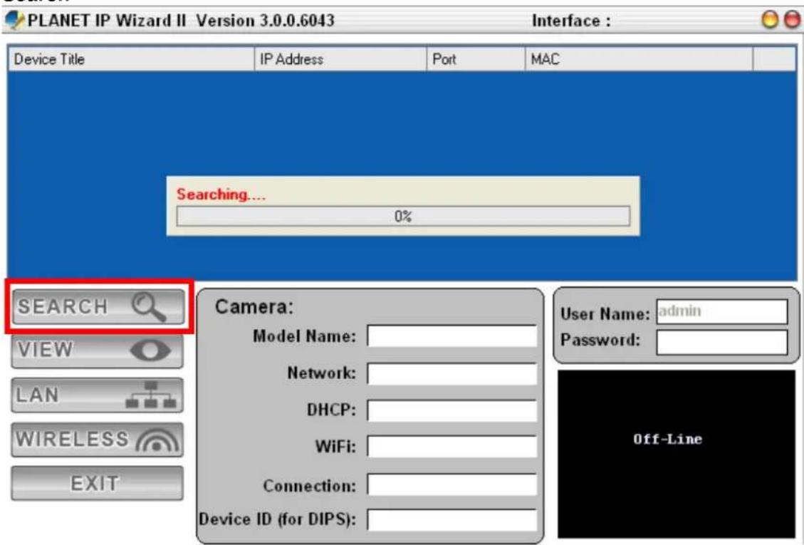Viewport: 804px width, 545px height.
Task: Focus the DHCP field
Action: [x=451, y=410]
